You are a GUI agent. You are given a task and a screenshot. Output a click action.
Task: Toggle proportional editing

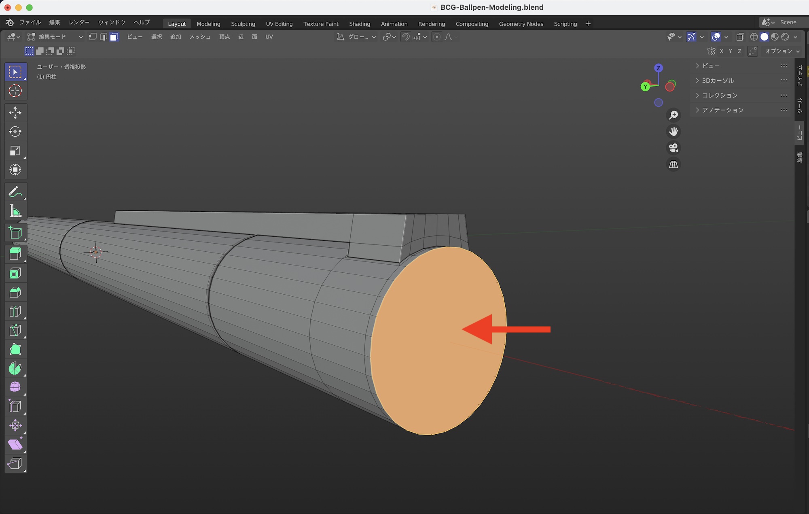pyautogui.click(x=437, y=37)
